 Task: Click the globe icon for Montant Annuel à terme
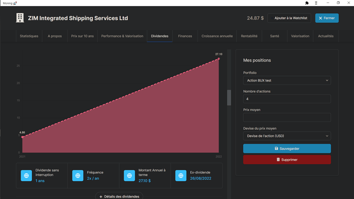pos(129,175)
